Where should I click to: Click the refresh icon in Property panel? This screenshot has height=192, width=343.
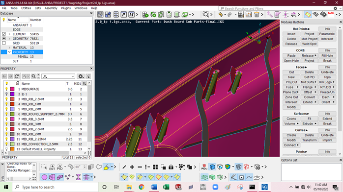[17, 76]
